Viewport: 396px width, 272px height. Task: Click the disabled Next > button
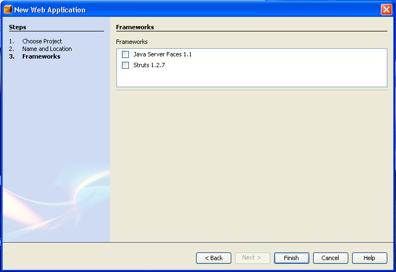click(x=252, y=258)
